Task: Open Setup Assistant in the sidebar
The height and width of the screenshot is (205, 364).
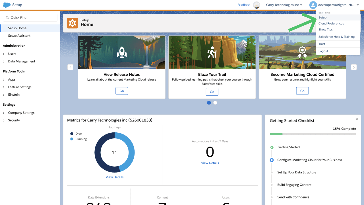Action: coord(30,36)
